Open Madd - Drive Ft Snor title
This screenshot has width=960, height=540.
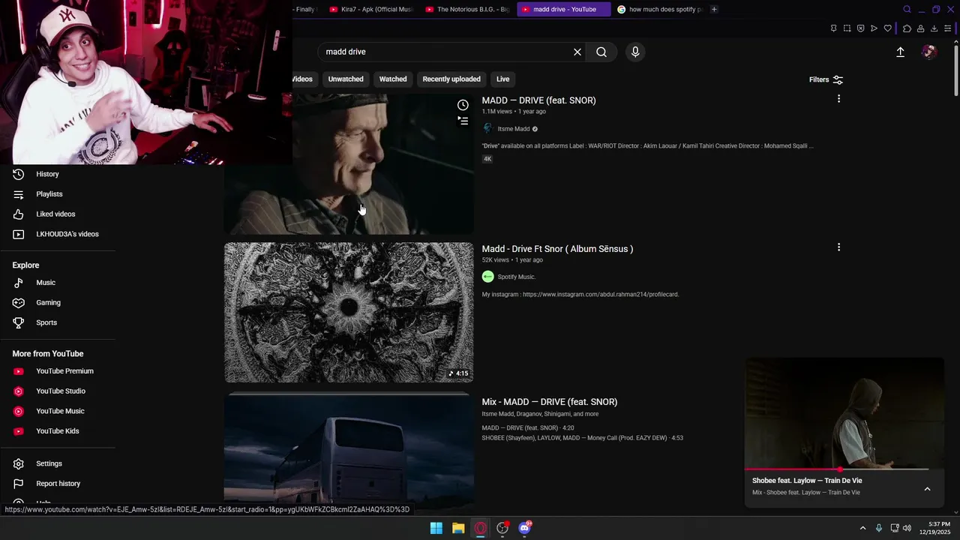click(557, 249)
